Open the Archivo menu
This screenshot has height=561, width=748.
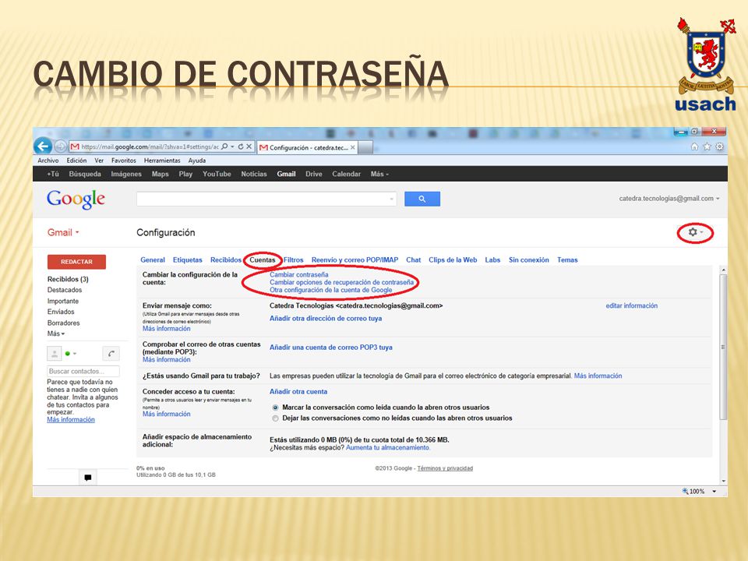48,161
